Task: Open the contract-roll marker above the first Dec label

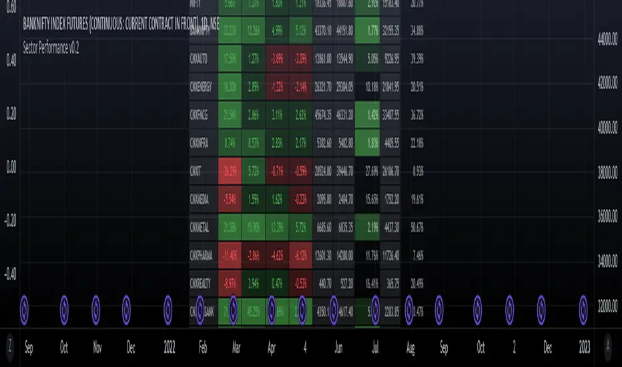Action: (x=126, y=310)
